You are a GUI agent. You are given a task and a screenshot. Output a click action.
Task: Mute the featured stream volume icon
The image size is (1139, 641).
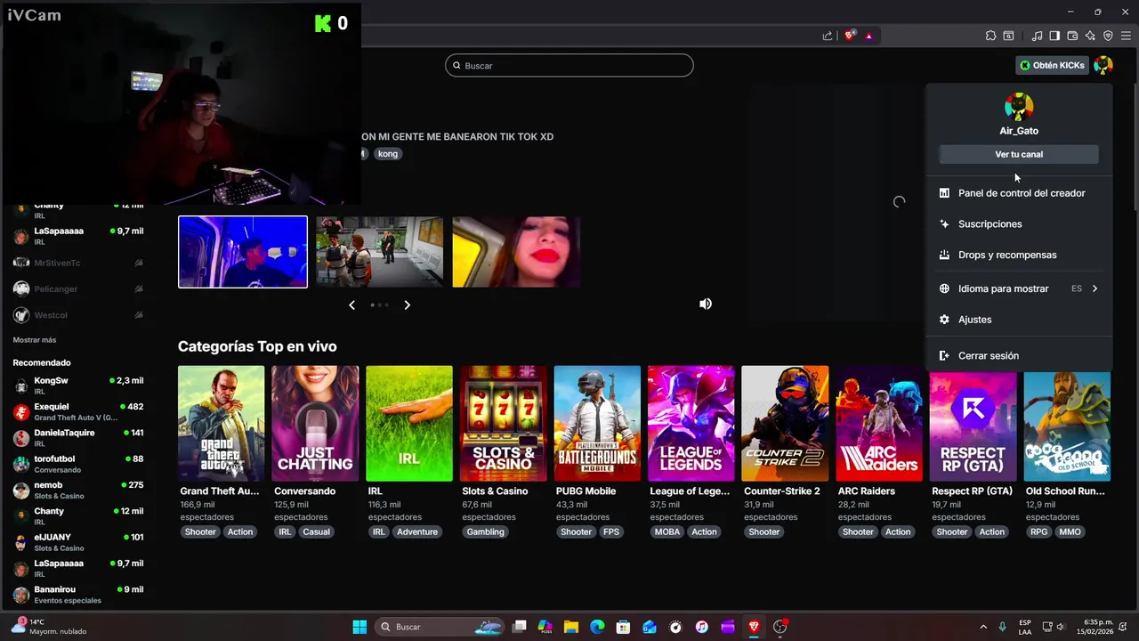[706, 304]
